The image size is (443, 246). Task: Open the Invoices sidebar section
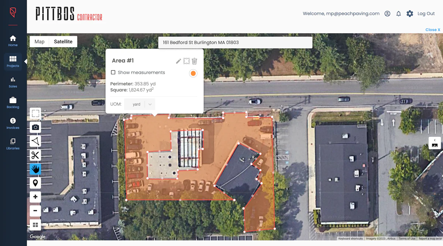click(x=13, y=123)
